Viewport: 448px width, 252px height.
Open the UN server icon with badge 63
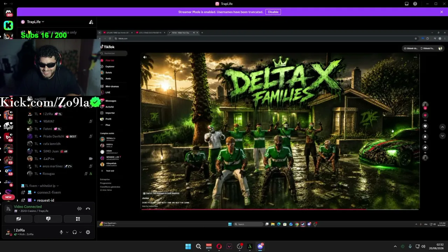[8, 171]
